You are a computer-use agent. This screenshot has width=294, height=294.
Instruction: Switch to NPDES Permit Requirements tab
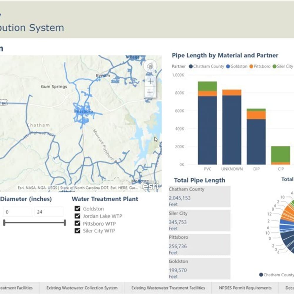245,288
